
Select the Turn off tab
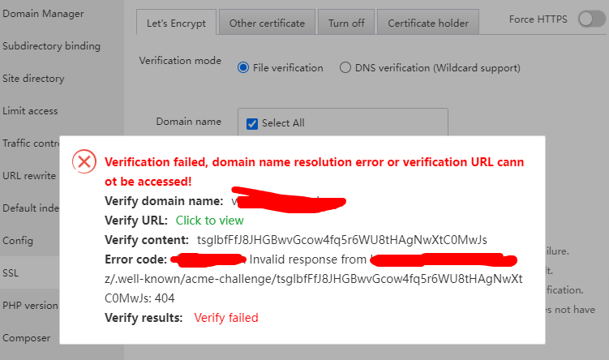click(346, 23)
